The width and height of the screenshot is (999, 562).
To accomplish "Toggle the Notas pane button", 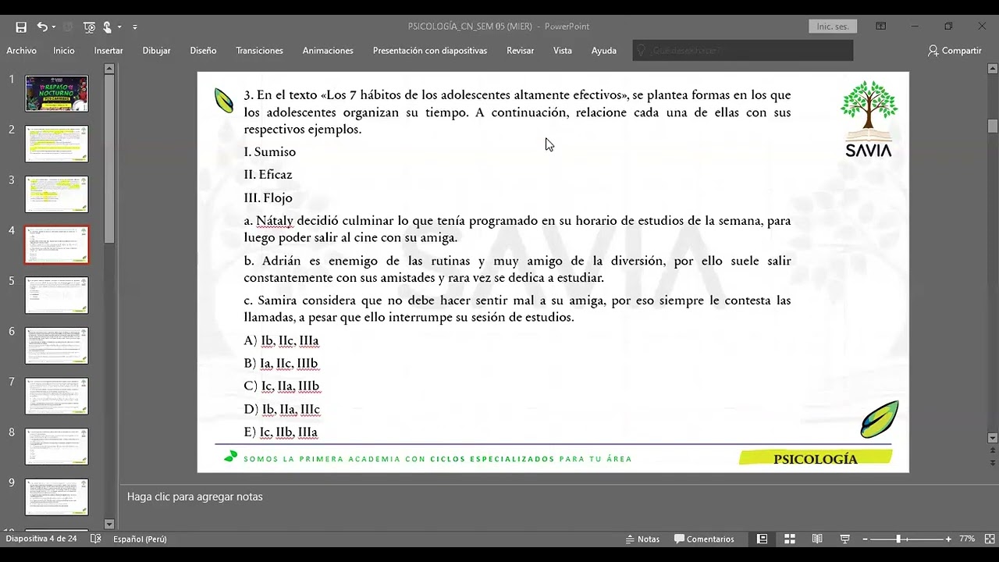I will click(642, 539).
